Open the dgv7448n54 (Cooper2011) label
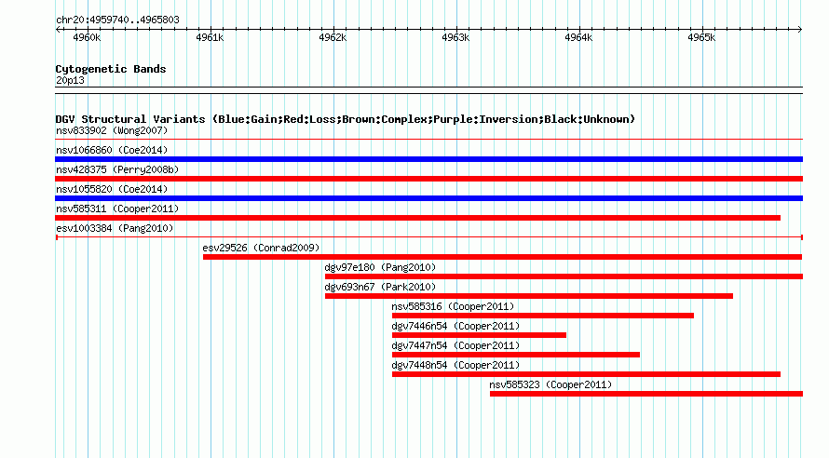The height and width of the screenshot is (458, 829). pos(455,365)
